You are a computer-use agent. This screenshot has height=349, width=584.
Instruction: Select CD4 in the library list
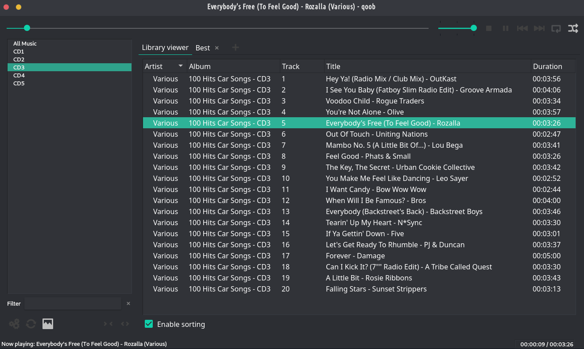coord(19,75)
